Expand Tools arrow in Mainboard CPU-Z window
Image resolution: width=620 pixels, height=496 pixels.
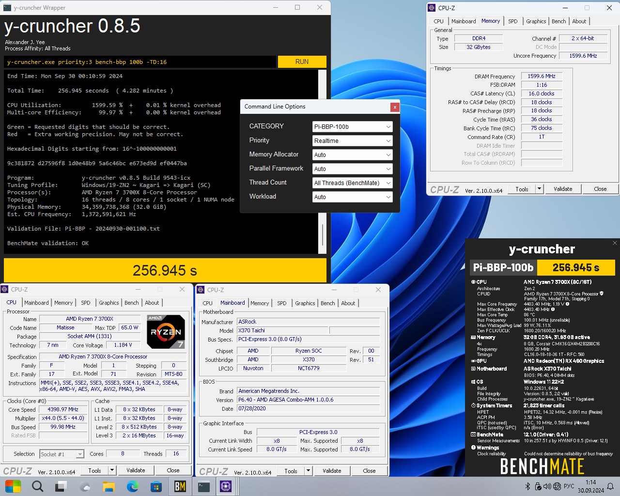[308, 471]
